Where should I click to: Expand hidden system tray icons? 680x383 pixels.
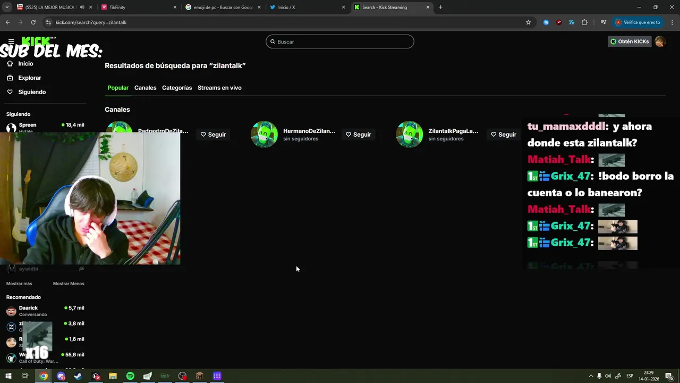[x=591, y=376]
